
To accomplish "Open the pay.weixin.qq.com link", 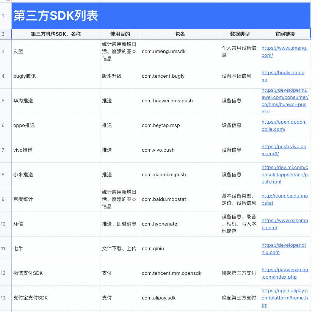I will (x=285, y=273).
